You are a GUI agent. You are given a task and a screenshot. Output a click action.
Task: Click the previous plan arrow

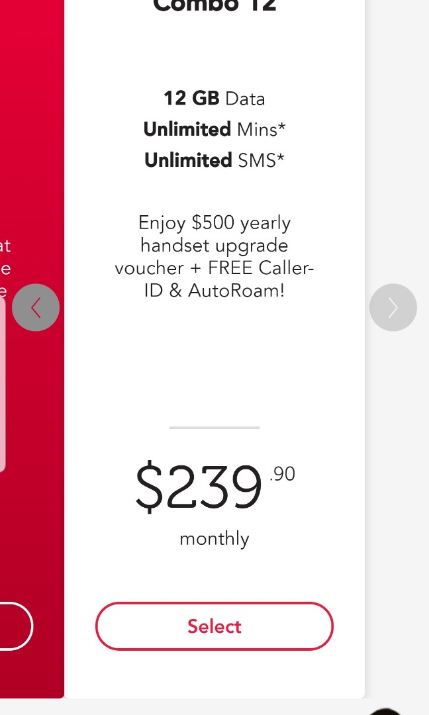coord(36,307)
